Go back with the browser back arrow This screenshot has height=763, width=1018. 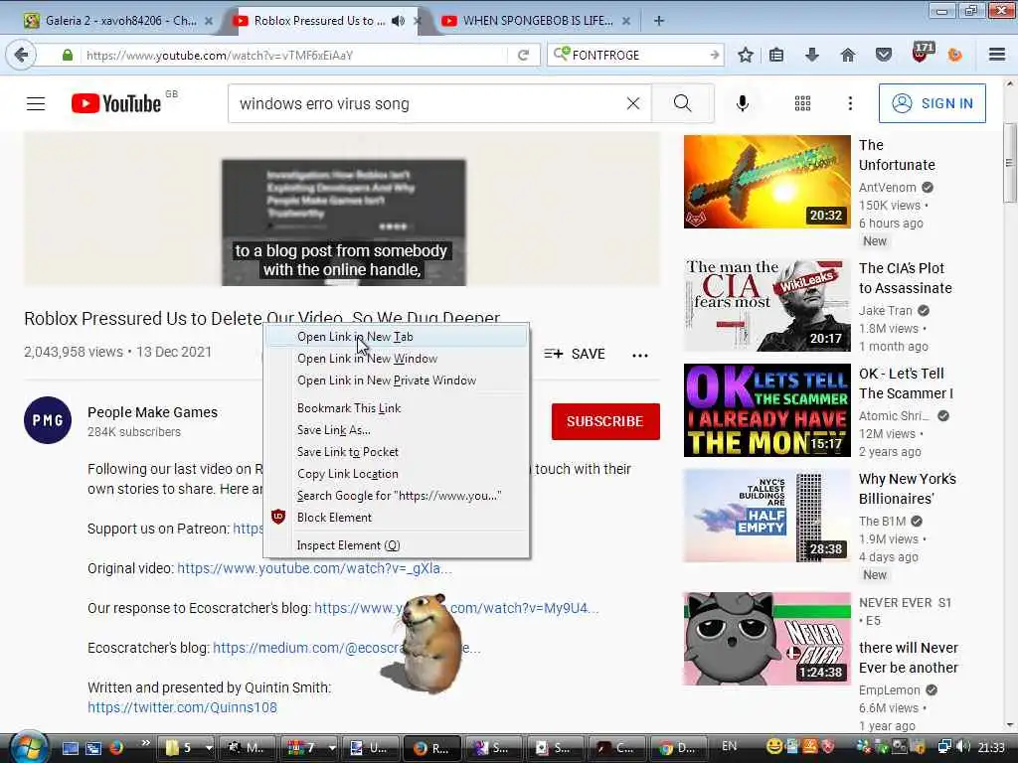(22, 56)
